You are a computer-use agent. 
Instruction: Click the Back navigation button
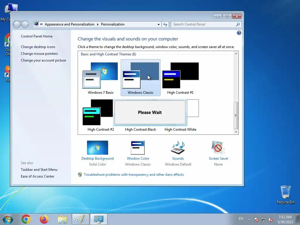tap(17, 24)
